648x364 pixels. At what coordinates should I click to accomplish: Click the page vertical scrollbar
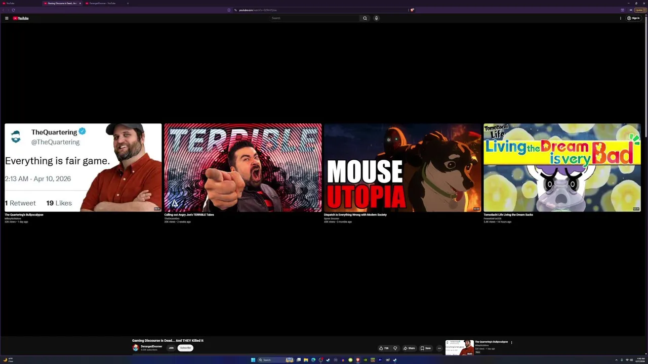click(x=646, y=76)
